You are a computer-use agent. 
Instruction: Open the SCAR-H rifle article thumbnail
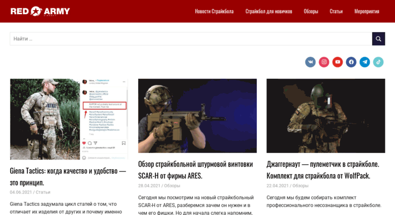pyautogui.click(x=197, y=116)
